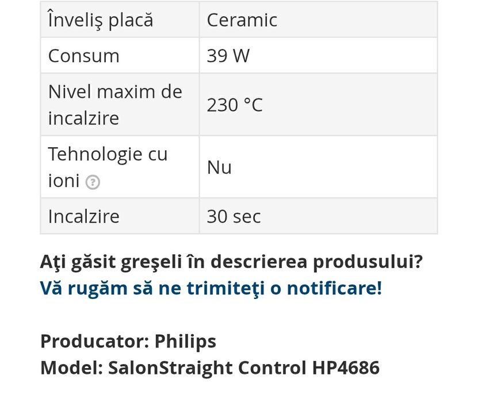Click the word 'Aţi' starting the question
478x402 pixels.
[52, 262]
